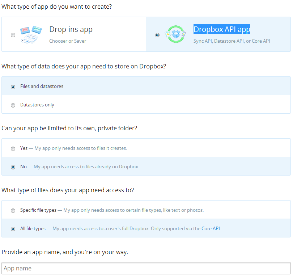Choose the Datastores only radio button
The image size is (293, 278).
(13, 105)
